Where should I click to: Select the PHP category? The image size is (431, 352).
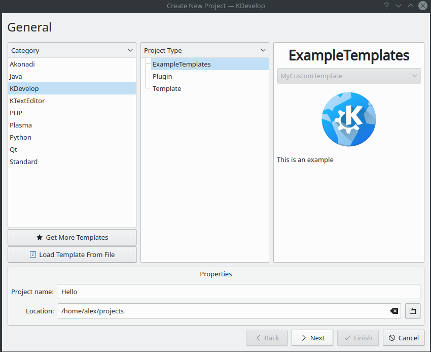(72, 113)
